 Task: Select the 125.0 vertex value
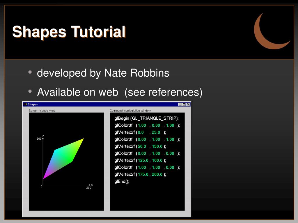pyautogui.click(x=143, y=160)
